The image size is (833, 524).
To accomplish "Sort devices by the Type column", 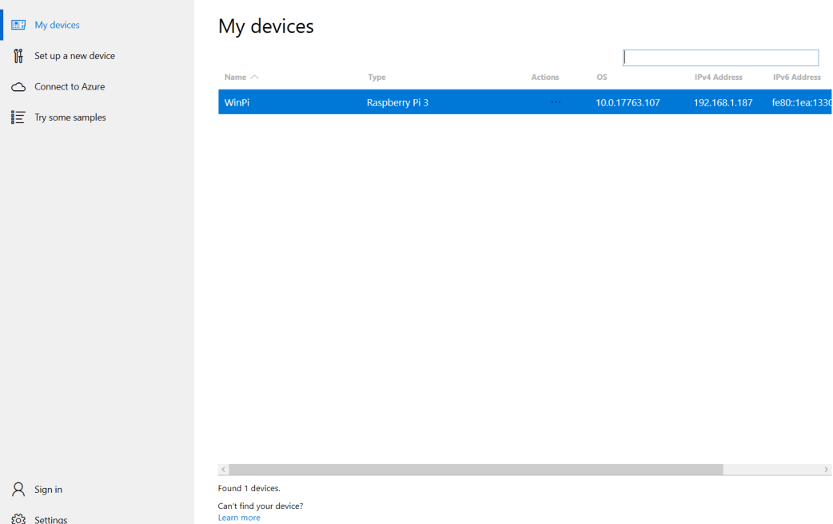I will click(x=377, y=77).
